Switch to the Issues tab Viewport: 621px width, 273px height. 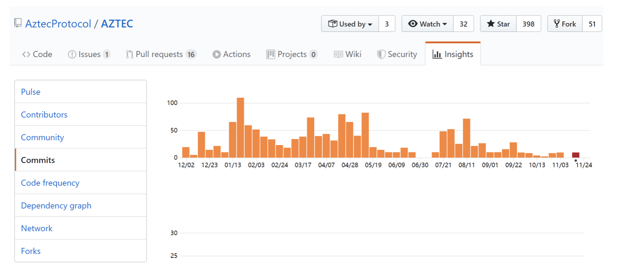point(89,54)
